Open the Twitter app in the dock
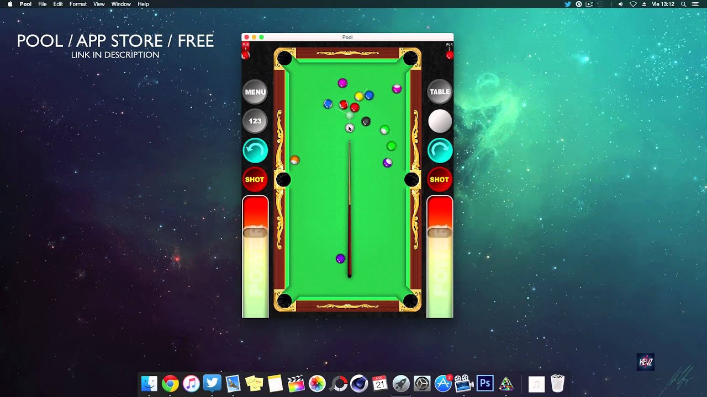Screen dimensions: 707x397 tap(212, 383)
